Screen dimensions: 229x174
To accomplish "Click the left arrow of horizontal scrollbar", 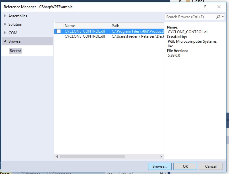I will coord(57,156).
